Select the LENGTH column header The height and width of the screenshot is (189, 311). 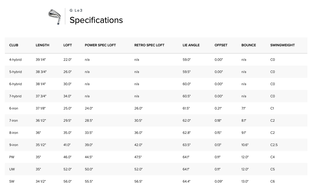tap(43, 45)
